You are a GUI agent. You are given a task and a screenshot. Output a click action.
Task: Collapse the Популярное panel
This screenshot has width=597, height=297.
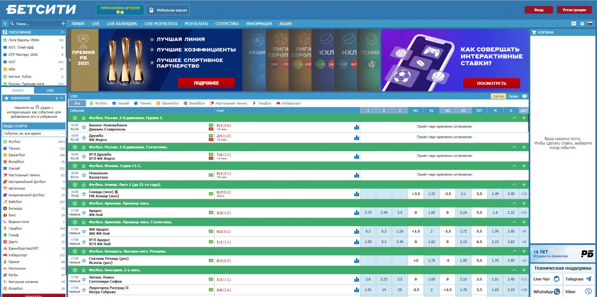[62, 33]
